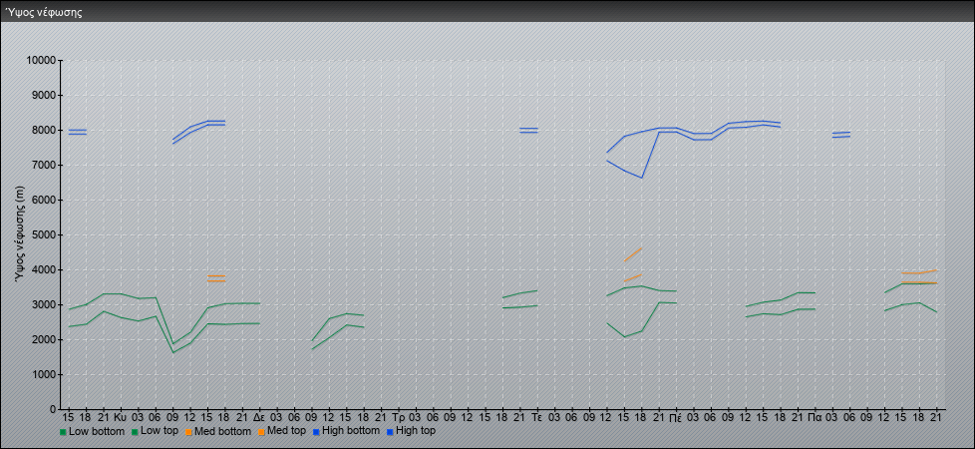Click the 10000 value on the y-axis
975x449 pixels.
pos(41,61)
